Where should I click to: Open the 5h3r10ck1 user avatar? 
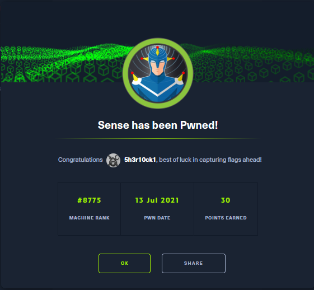(113, 160)
